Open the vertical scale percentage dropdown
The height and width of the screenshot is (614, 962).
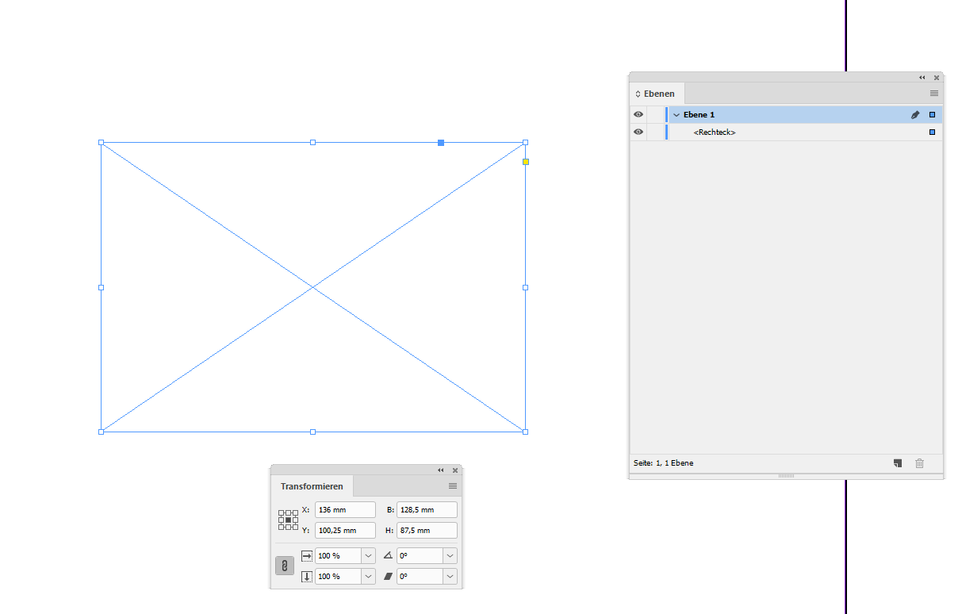tap(369, 577)
